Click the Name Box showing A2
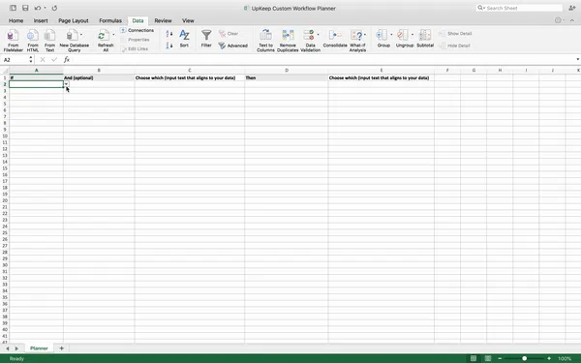The image size is (581, 363). click(15, 60)
